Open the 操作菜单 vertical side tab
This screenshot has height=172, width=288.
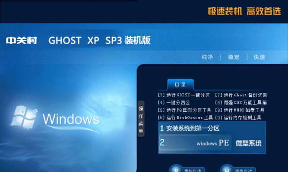tap(141, 119)
